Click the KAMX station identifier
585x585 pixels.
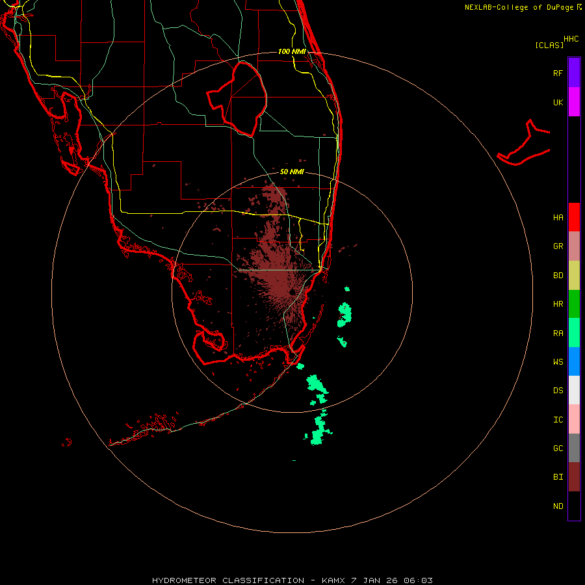click(x=333, y=580)
